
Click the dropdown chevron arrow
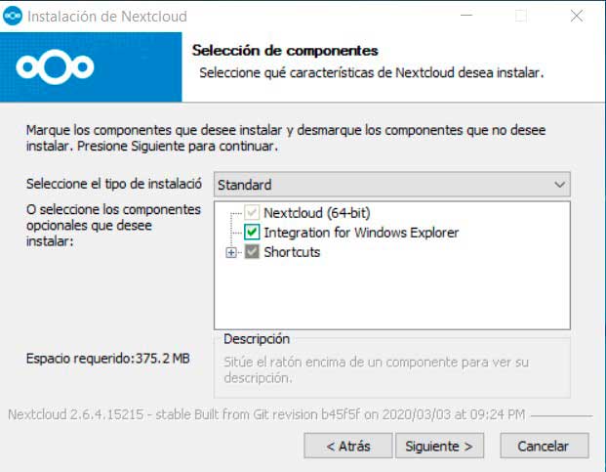[x=559, y=185]
